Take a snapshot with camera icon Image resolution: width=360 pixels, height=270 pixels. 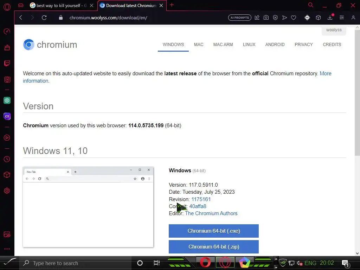266,18
